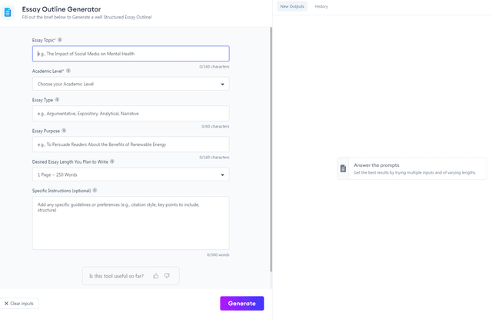This screenshot has width=492, height=319.
Task: Open the Desired Essay Length info icon
Action: tap(112, 161)
